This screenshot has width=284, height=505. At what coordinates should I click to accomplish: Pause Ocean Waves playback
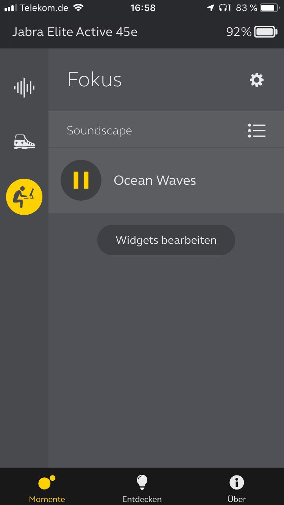[81, 180]
